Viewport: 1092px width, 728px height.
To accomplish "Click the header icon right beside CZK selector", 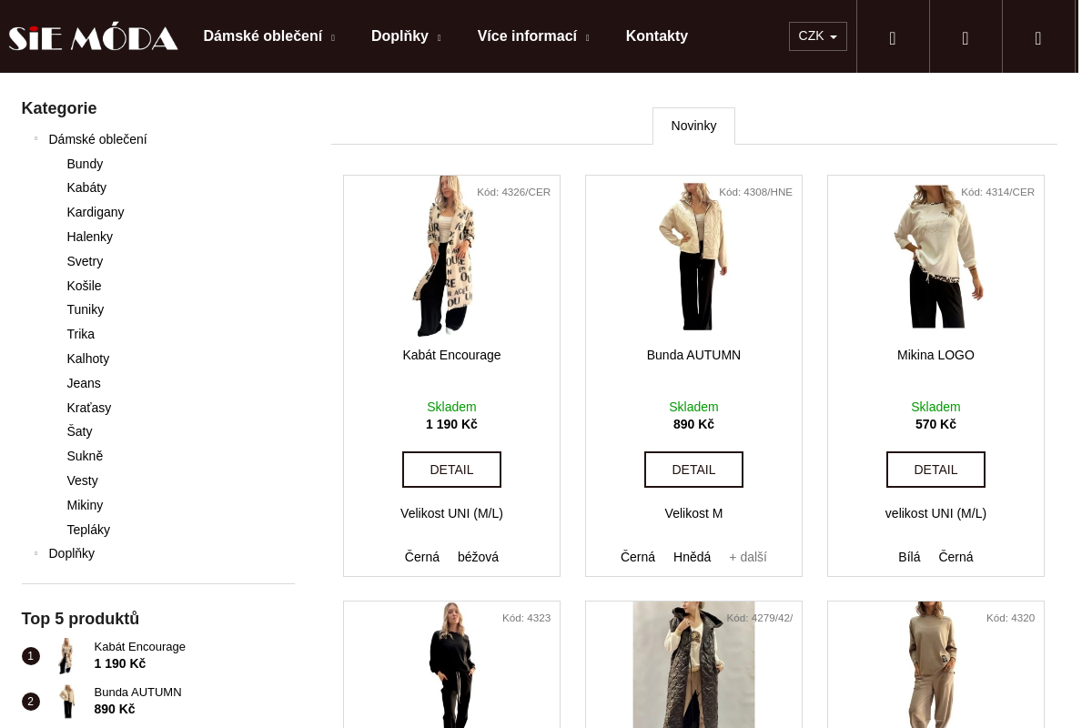I will point(892,37).
